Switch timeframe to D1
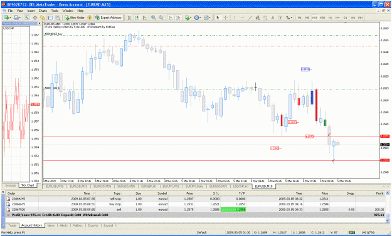 click(x=345, y=18)
